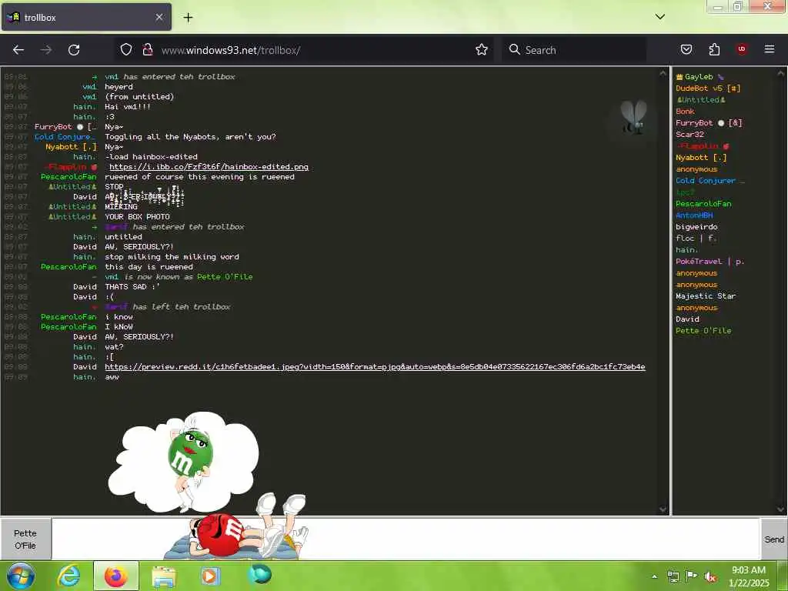788x591 pixels.
Task: Select AntonHBH in the user list
Action: click(695, 215)
